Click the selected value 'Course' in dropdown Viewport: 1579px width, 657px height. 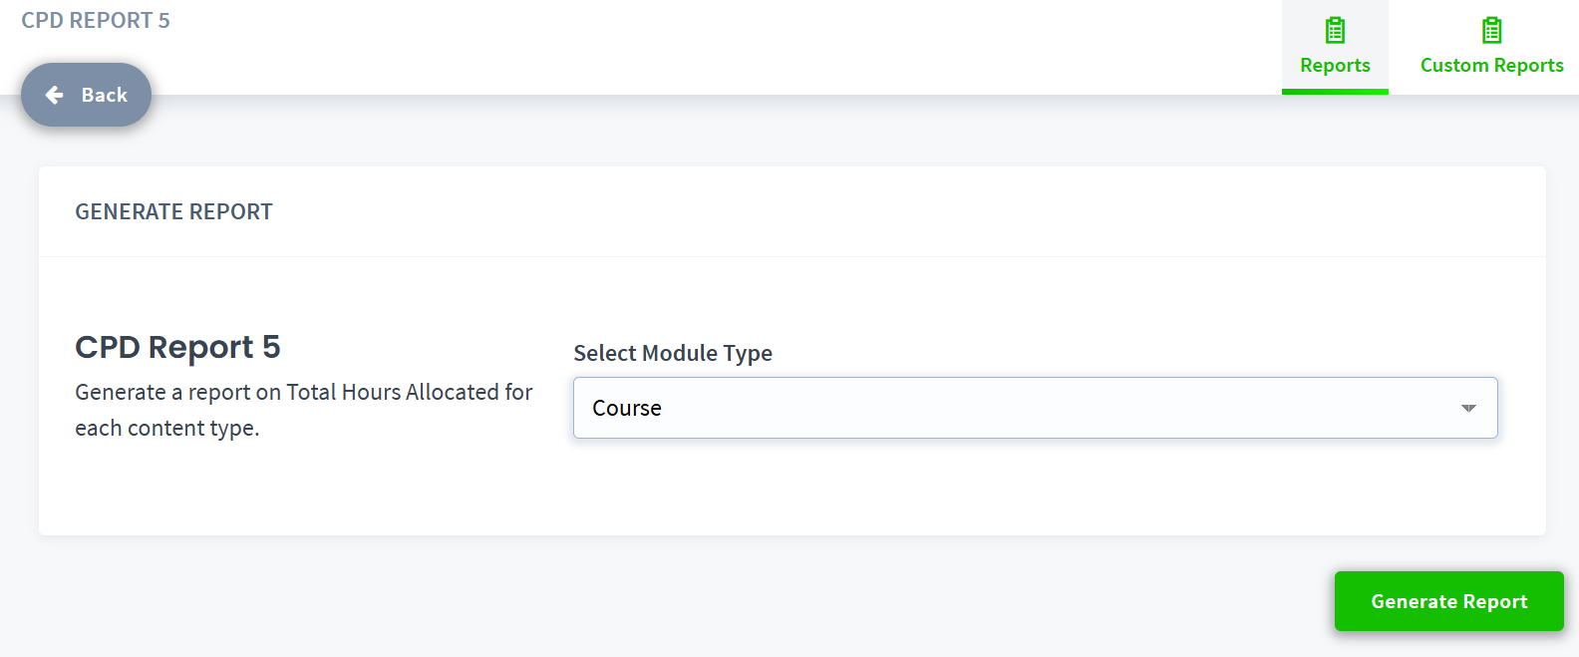pos(627,409)
